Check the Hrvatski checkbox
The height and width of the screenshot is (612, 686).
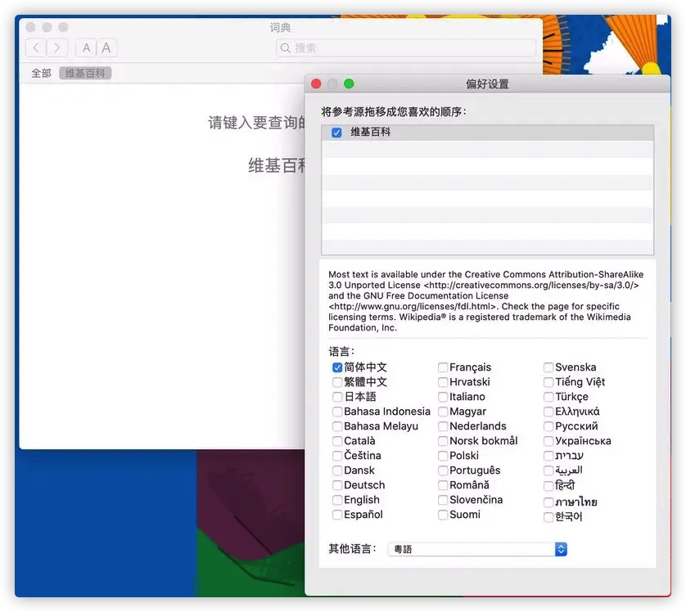[443, 382]
